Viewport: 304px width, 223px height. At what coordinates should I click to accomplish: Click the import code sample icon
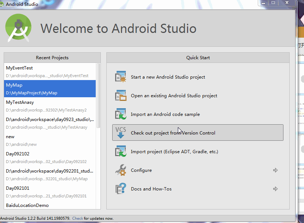coord(121,114)
